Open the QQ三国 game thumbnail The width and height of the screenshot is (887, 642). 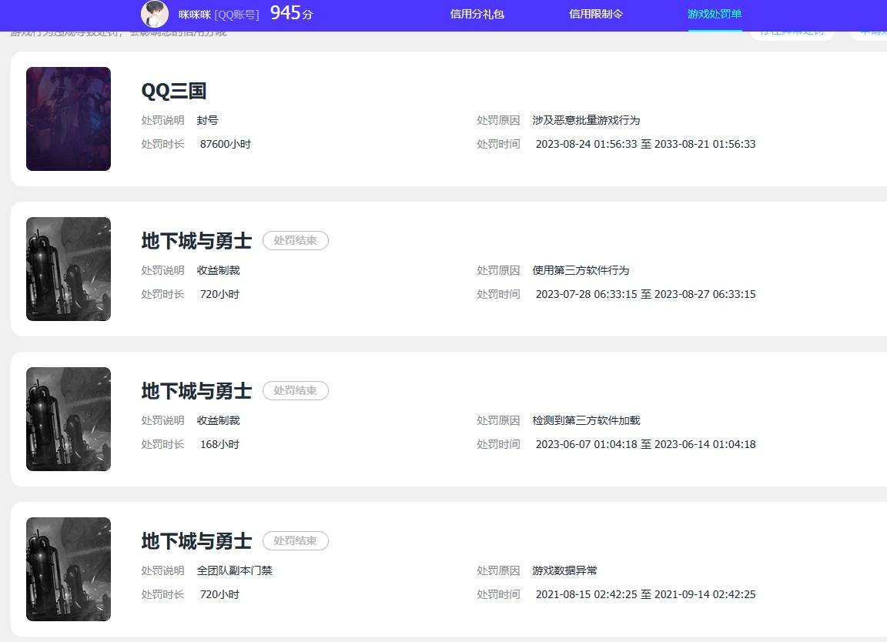[69, 119]
